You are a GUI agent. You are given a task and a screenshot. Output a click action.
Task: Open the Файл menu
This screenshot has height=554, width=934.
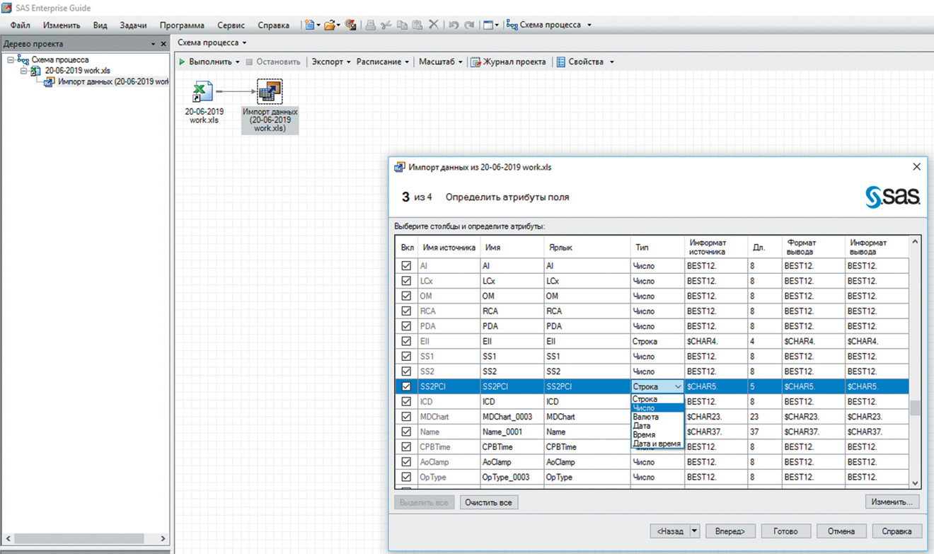21,25
